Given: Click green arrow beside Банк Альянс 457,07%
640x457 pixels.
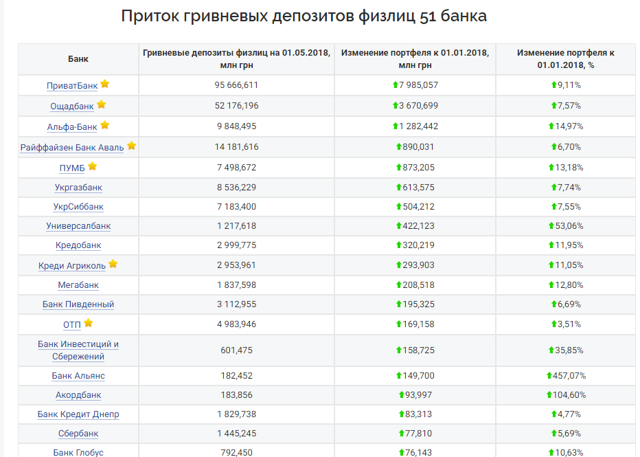Looking at the screenshot, I should point(549,376).
